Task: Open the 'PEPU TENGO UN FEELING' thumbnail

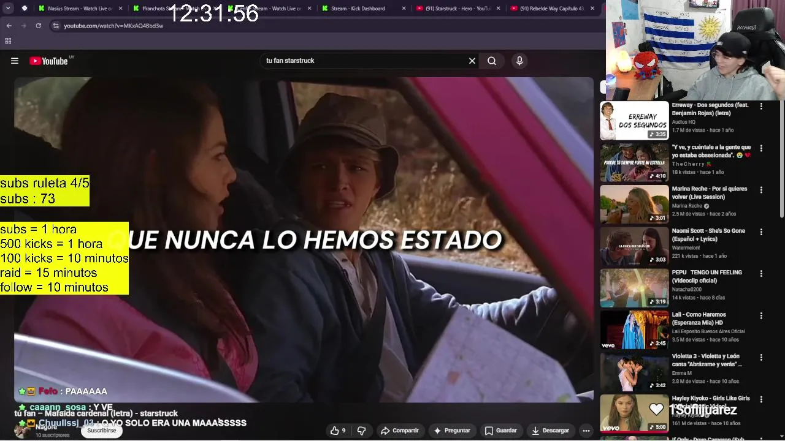Action: pos(634,288)
